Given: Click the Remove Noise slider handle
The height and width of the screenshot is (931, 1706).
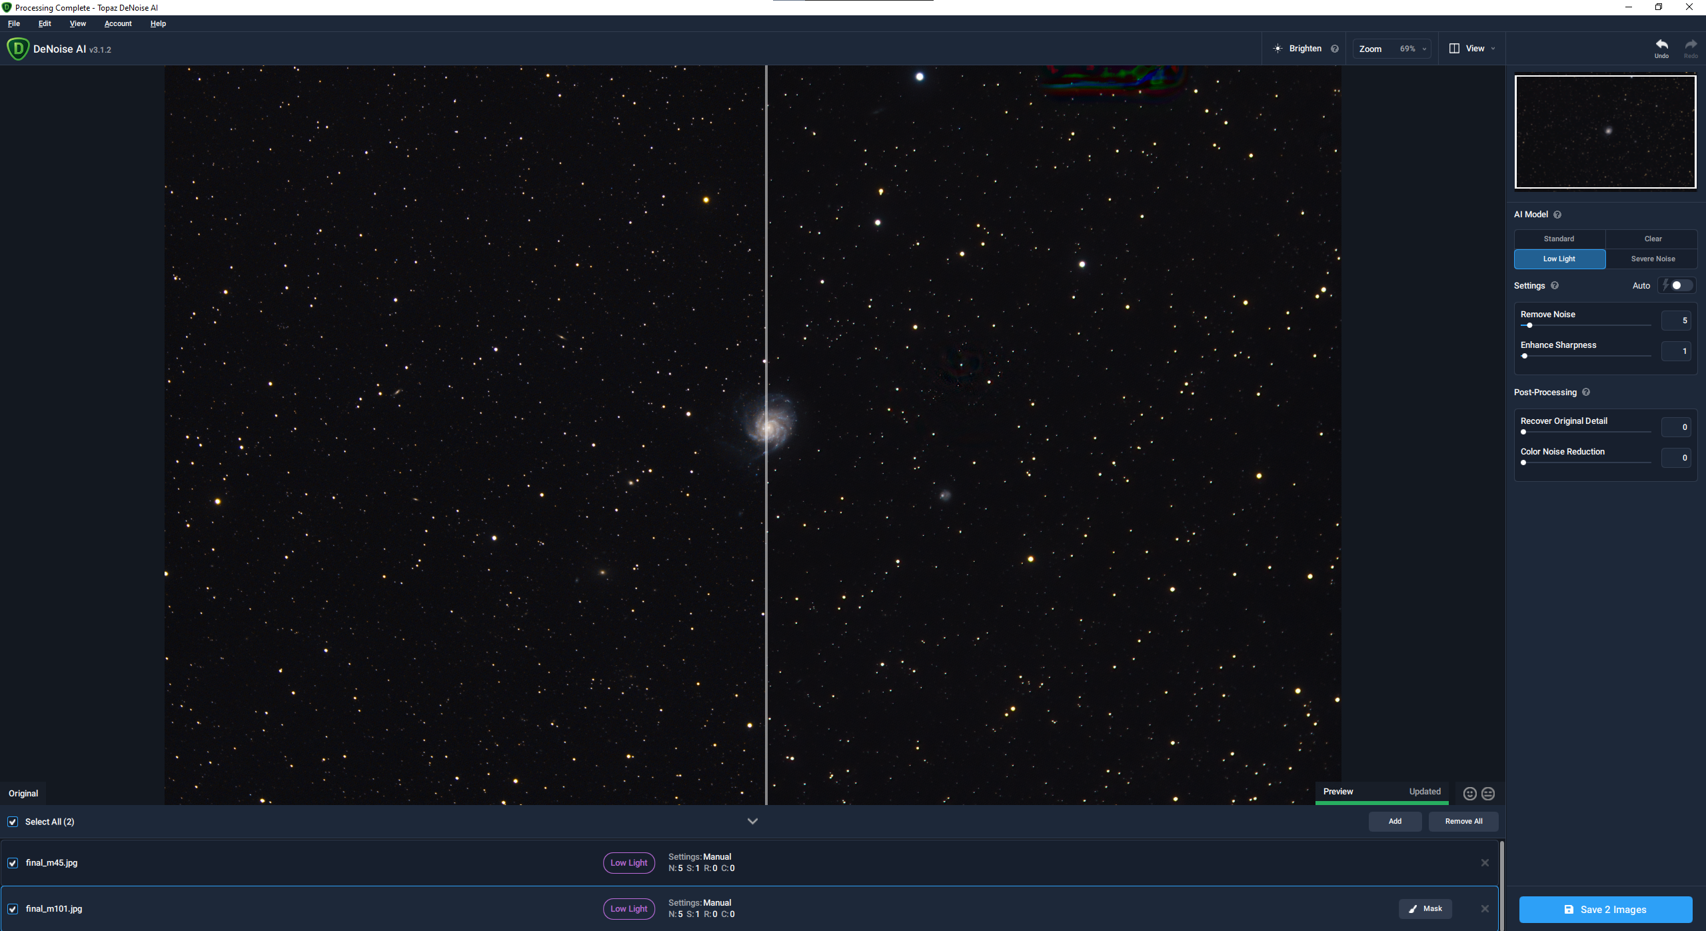Looking at the screenshot, I should [1529, 325].
